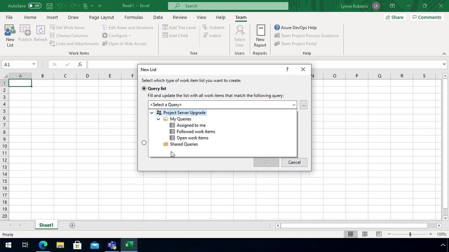Select the Sheet1 tab
This screenshot has width=449, height=252.
click(x=46, y=225)
